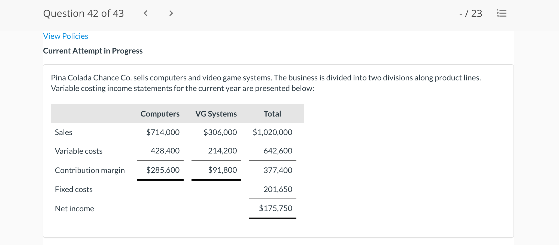This screenshot has height=245, width=559.
Task: Go to the next question arrow
Action: tap(171, 13)
